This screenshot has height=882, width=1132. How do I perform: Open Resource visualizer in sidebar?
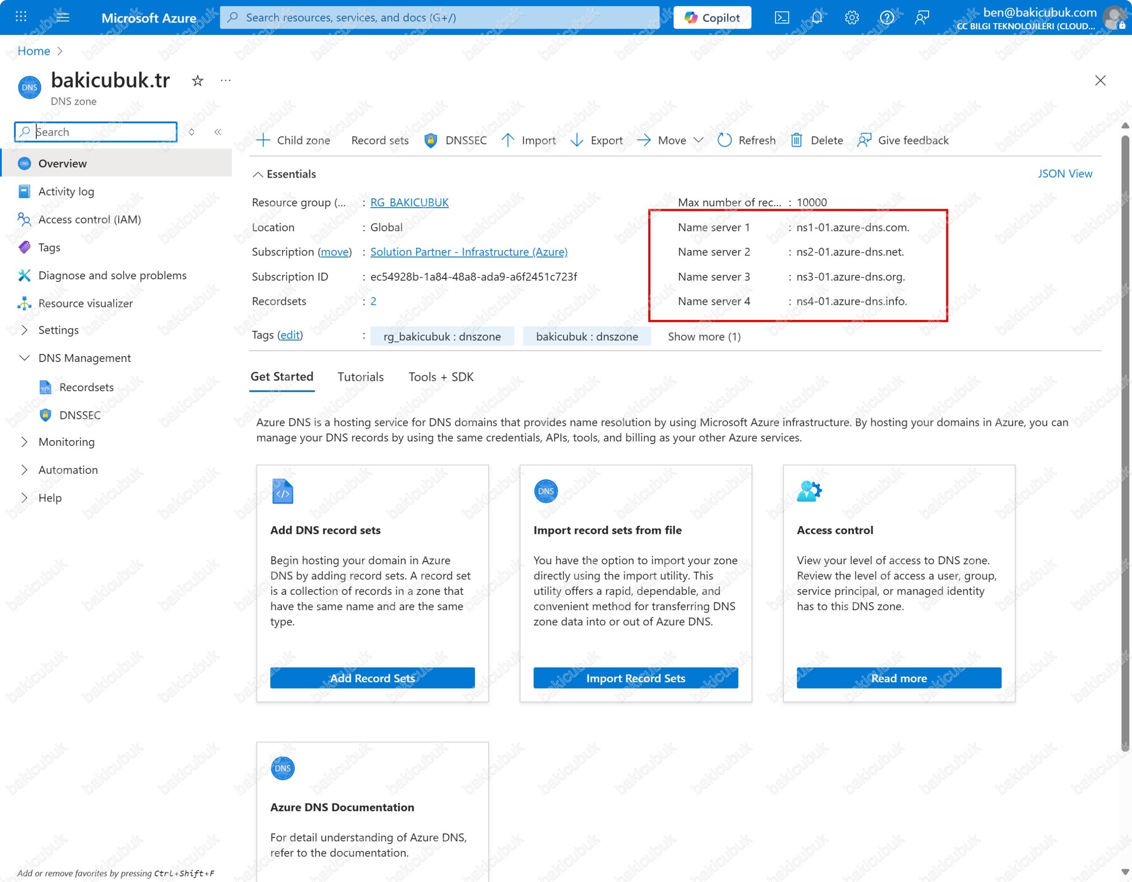coord(85,303)
